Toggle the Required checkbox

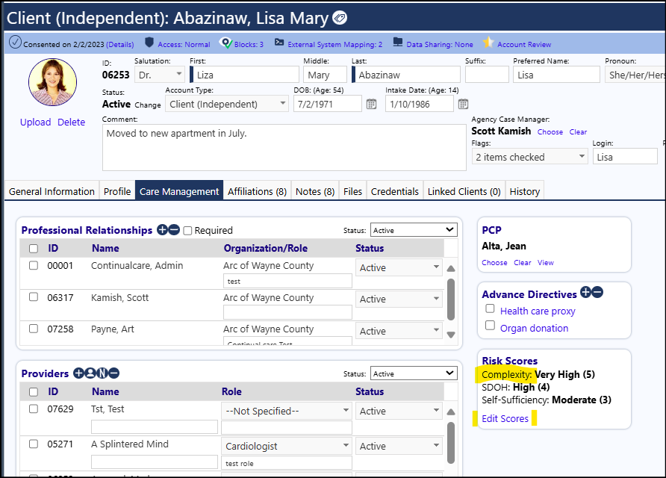point(187,231)
